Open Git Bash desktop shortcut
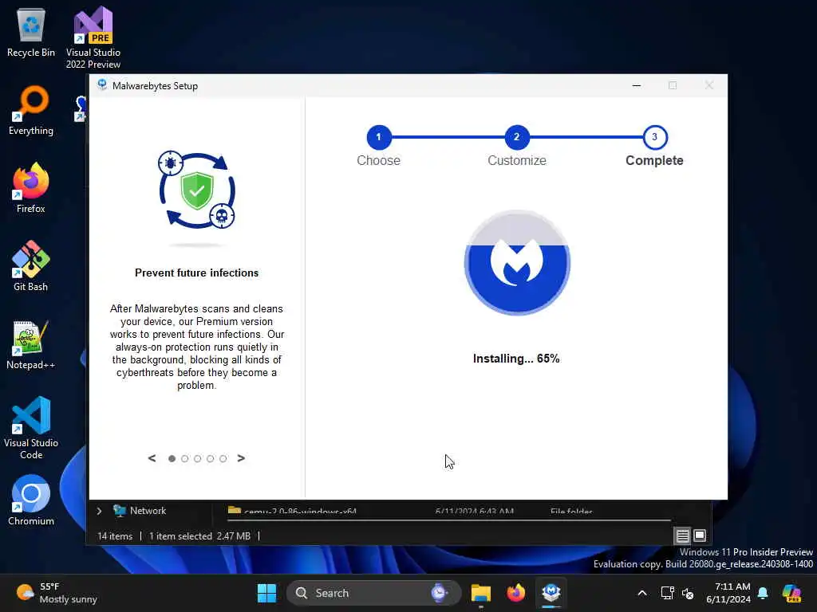817x612 pixels. point(31,266)
